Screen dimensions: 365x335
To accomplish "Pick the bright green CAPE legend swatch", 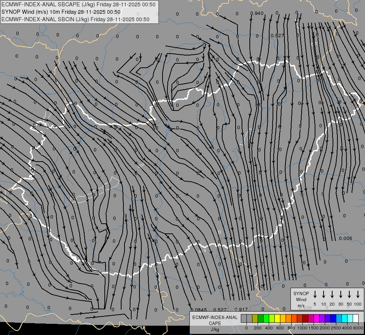I will 266,318.
